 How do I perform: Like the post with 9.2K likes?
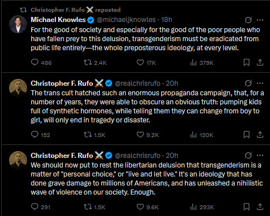147,135
